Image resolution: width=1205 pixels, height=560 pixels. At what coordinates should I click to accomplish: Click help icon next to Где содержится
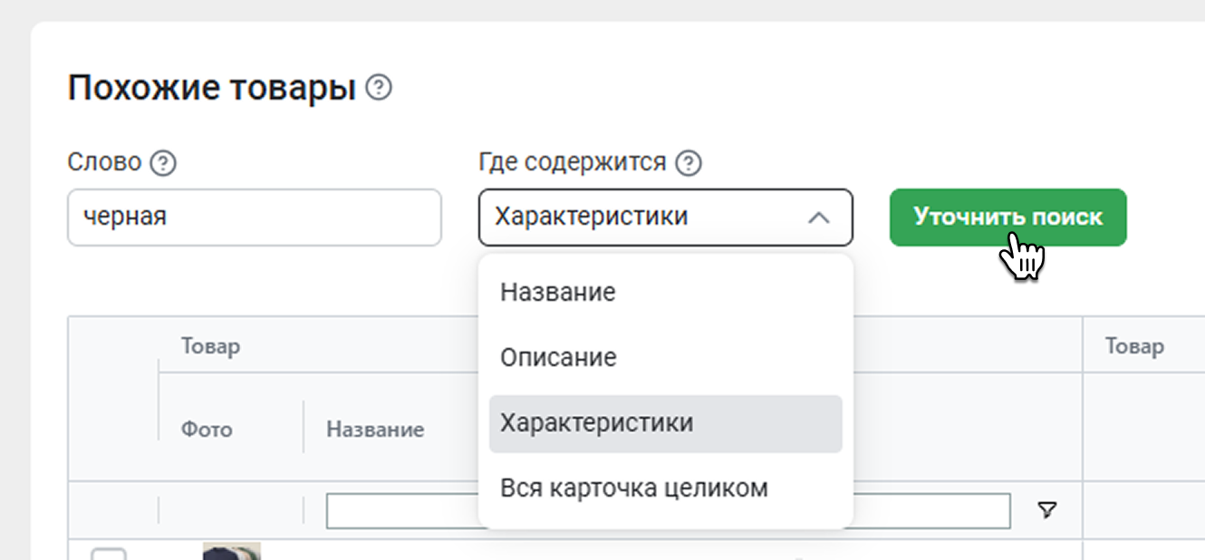click(x=689, y=163)
